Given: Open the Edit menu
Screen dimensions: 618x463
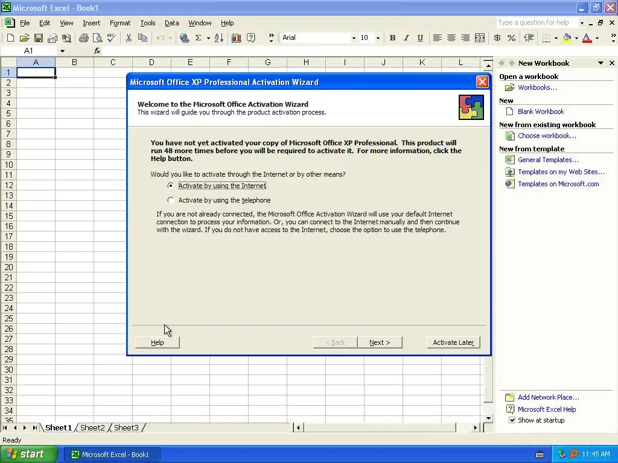Looking at the screenshot, I should point(45,23).
